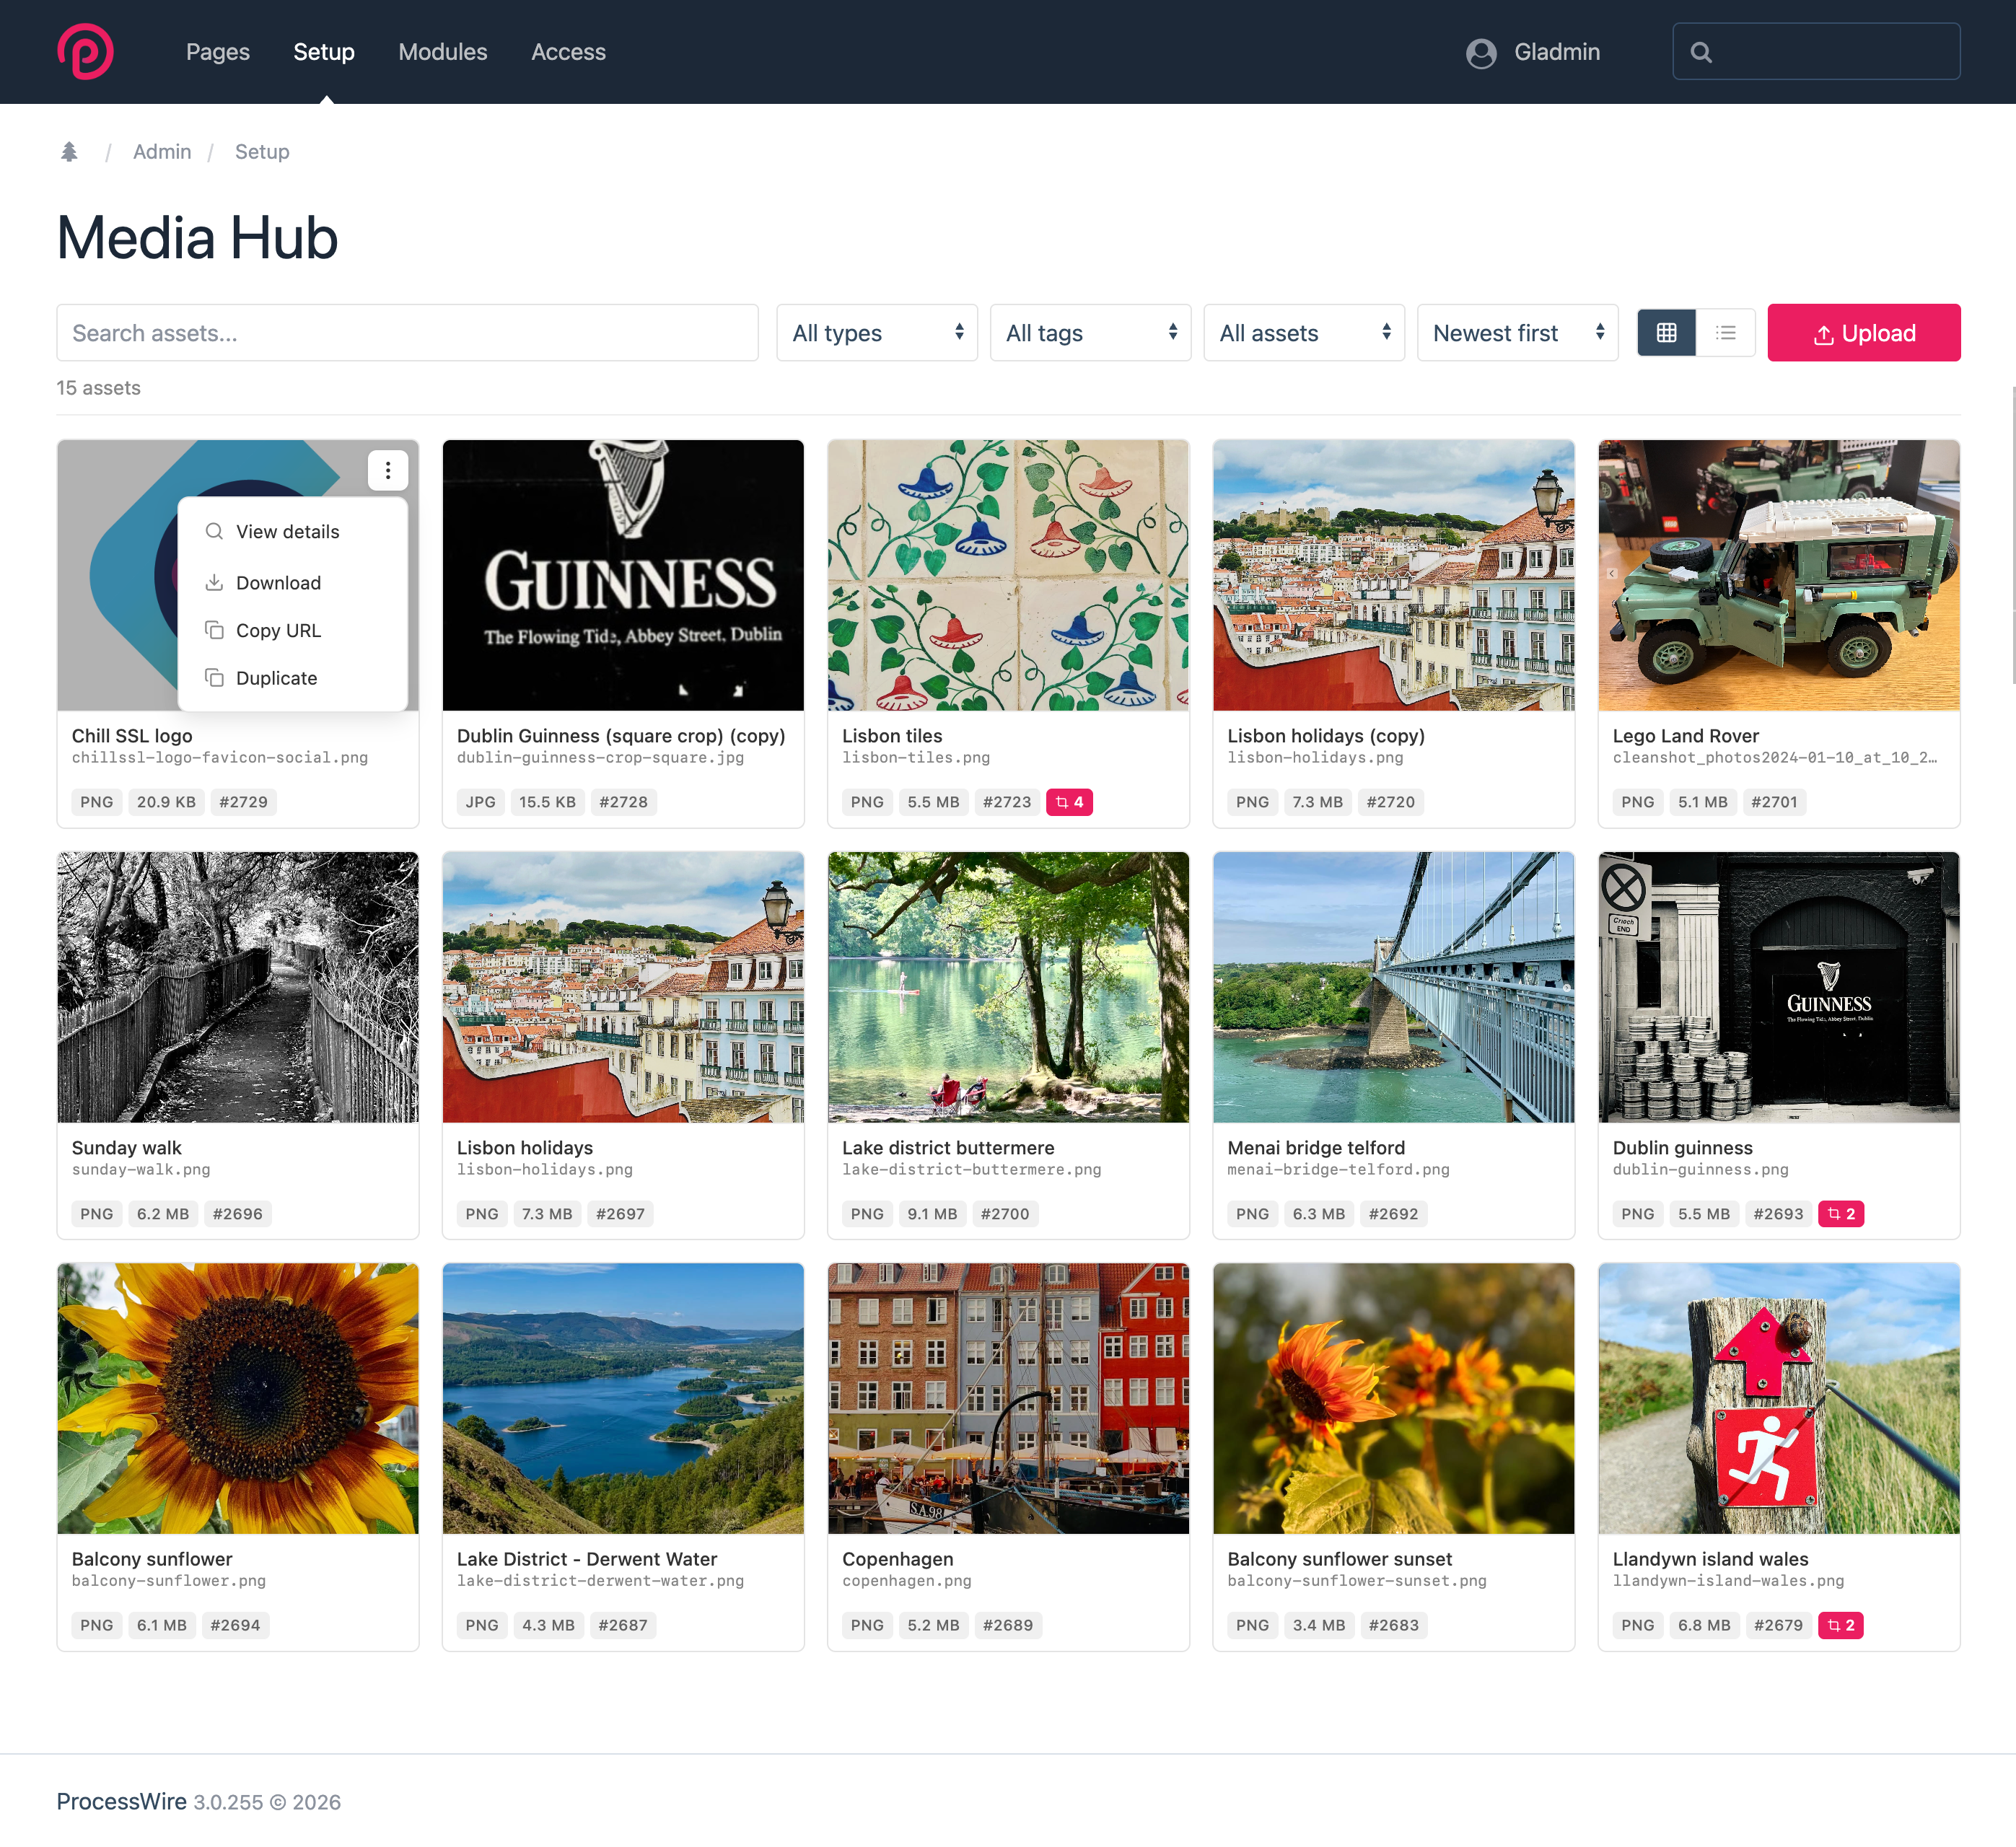Screen dimensions: 2016x1847
Task: Follow the Admin breadcrumb link
Action: click(162, 152)
